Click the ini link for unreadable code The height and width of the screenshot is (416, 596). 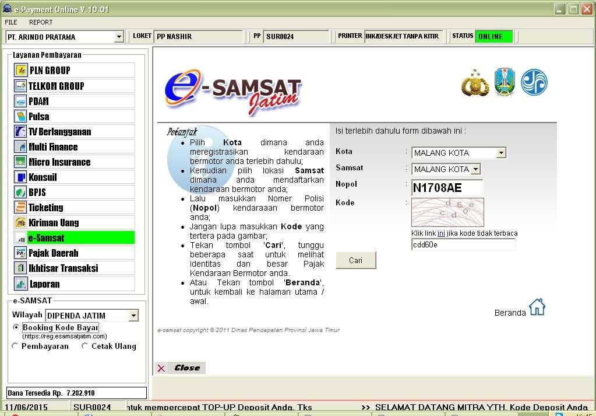[x=441, y=233]
